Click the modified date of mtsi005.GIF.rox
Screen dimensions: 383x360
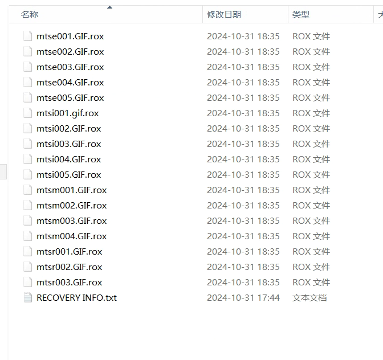pyautogui.click(x=243, y=175)
